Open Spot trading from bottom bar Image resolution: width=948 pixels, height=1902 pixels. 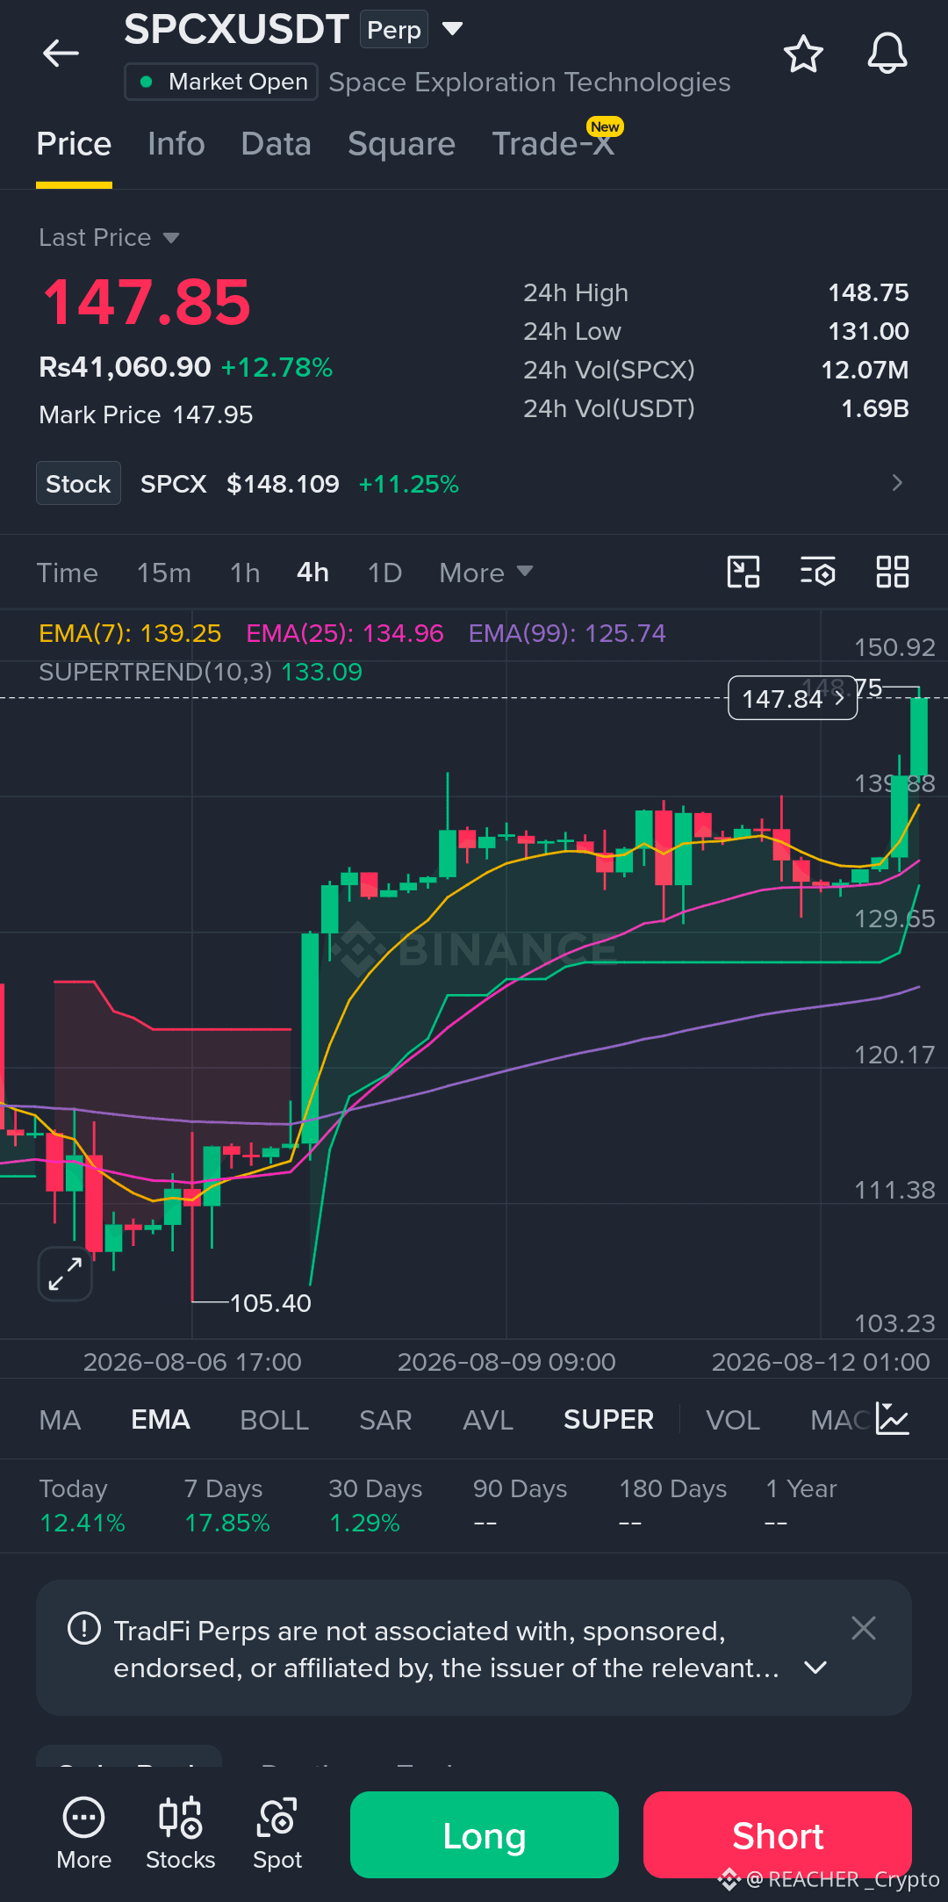[x=277, y=1834]
